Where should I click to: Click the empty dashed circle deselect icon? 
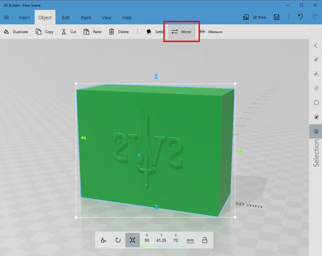(316, 102)
